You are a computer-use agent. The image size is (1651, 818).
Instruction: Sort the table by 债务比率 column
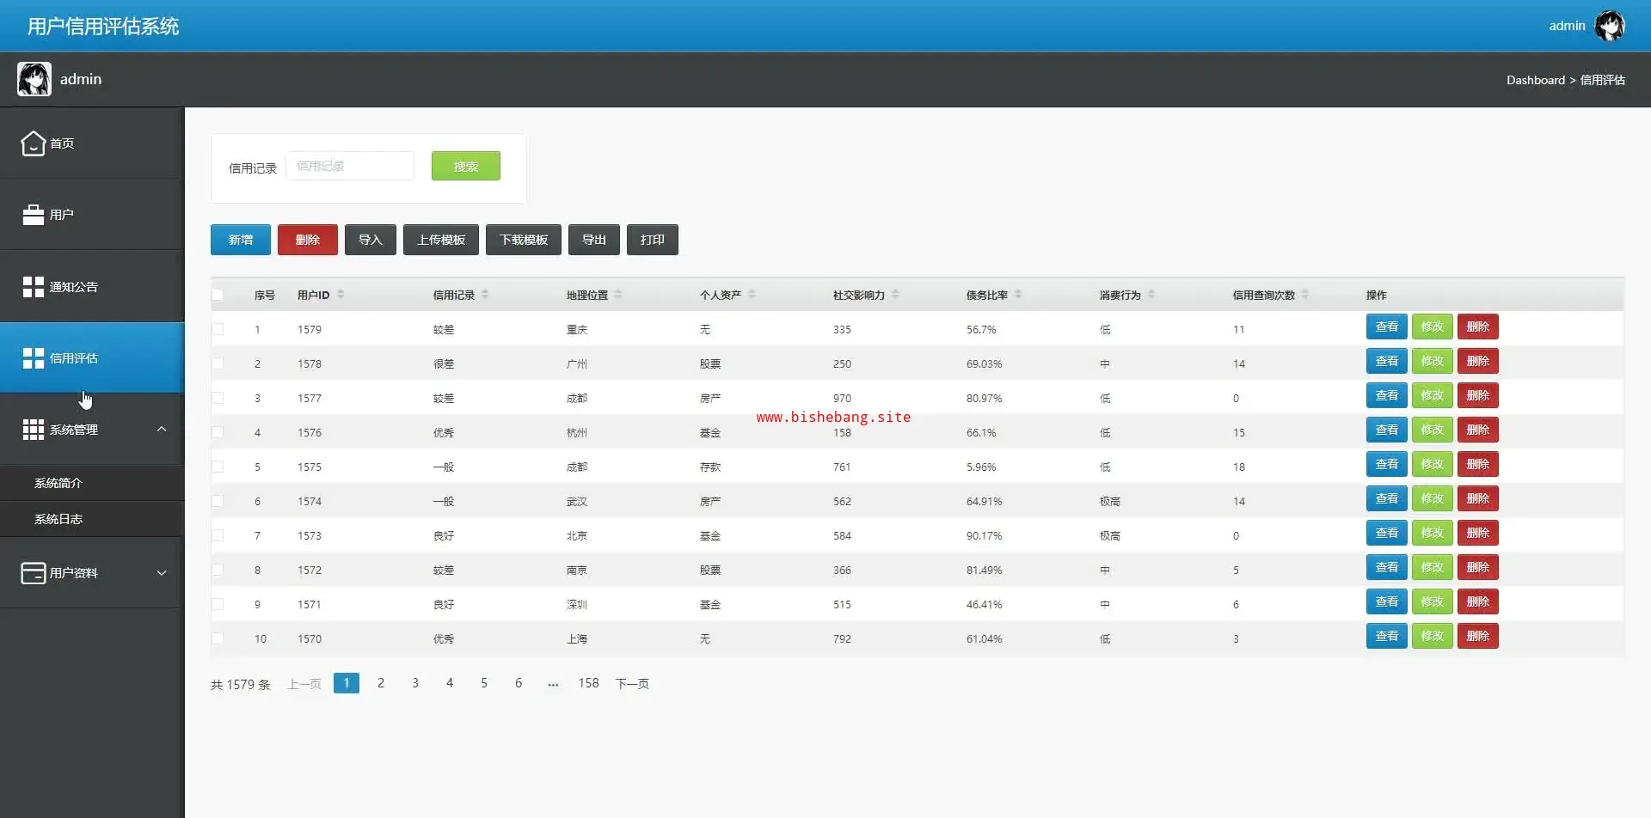[1018, 295]
